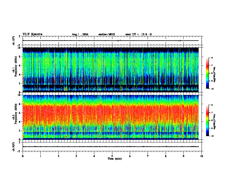This screenshot has height=175, width=227.
Task: Click time-axis tick label "9"
Action: [183, 156]
